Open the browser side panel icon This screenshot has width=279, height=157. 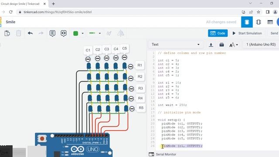(x=268, y=12)
